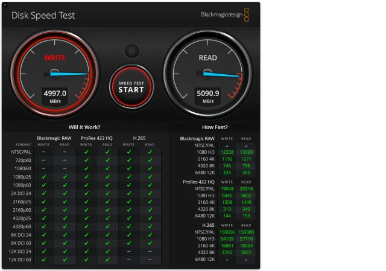Click value 18004 for H.265 2160 4K
386x271 pixels.
click(x=246, y=246)
